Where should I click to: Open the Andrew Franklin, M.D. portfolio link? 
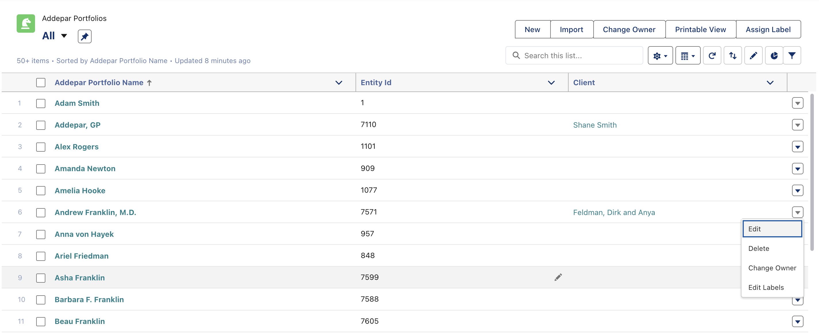(x=95, y=212)
